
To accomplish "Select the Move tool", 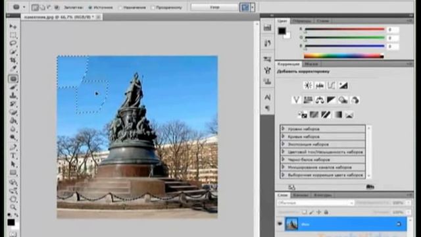I will click(13, 26).
